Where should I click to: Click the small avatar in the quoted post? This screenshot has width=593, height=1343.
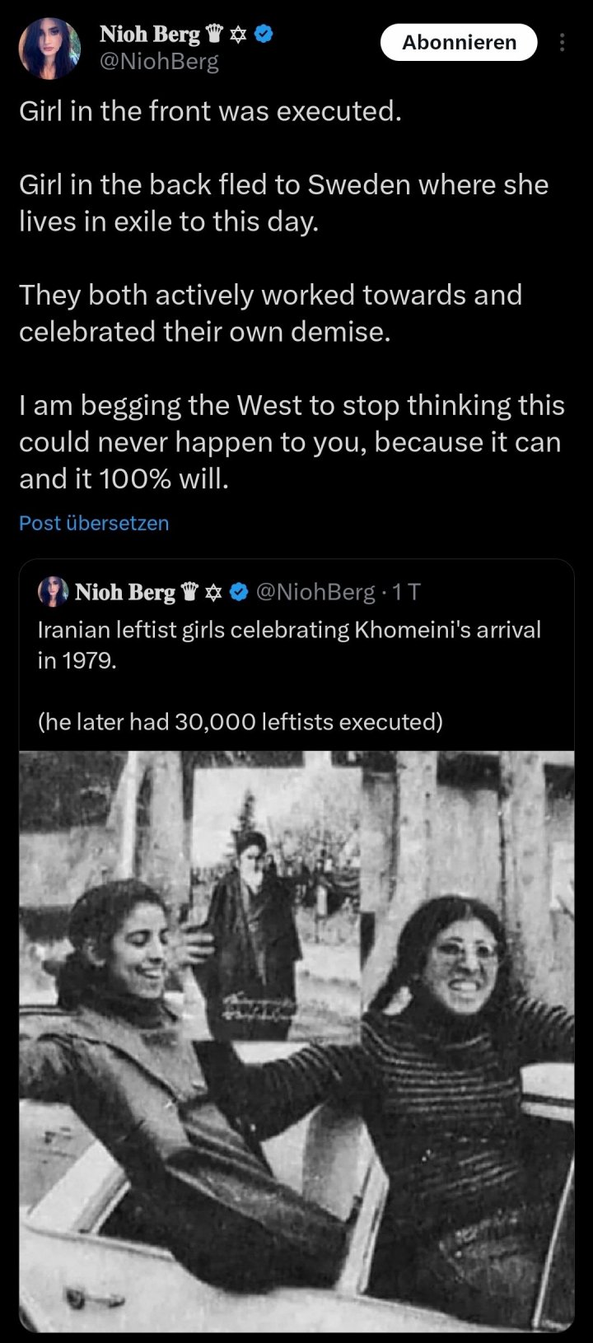pos(53,591)
